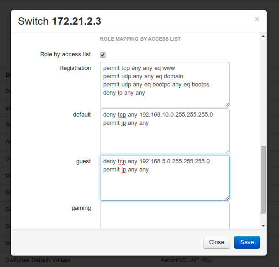Screen dimensions: 279x267
Task: Click the default textarea resize grip
Action: pyautogui.click(x=227, y=151)
